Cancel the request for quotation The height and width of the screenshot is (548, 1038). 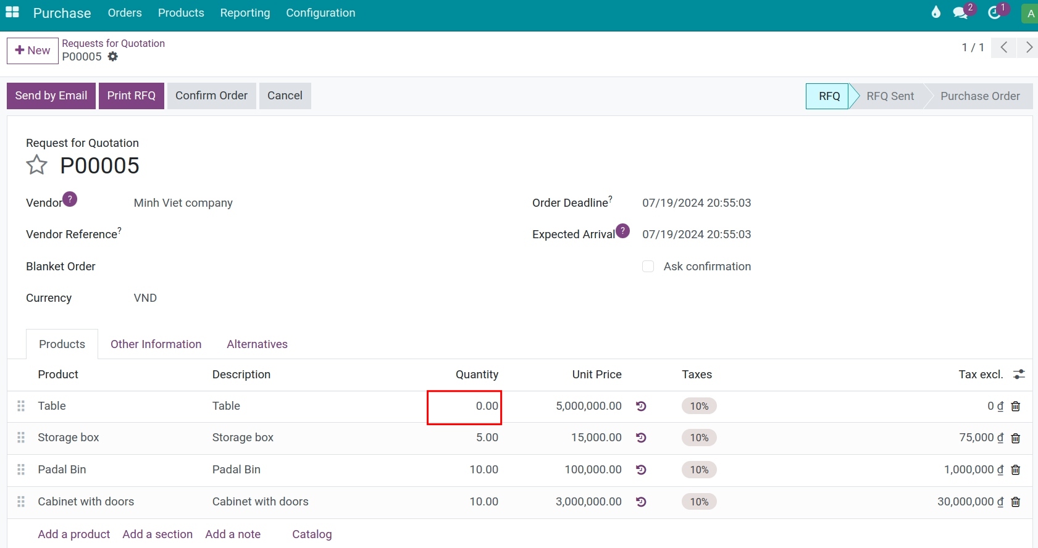click(x=285, y=96)
